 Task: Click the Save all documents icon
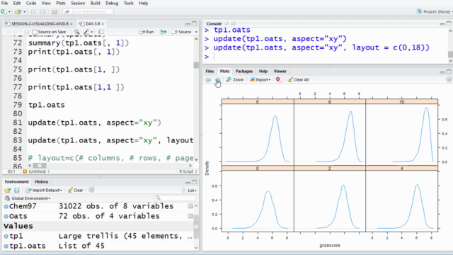pyautogui.click(x=42, y=12)
